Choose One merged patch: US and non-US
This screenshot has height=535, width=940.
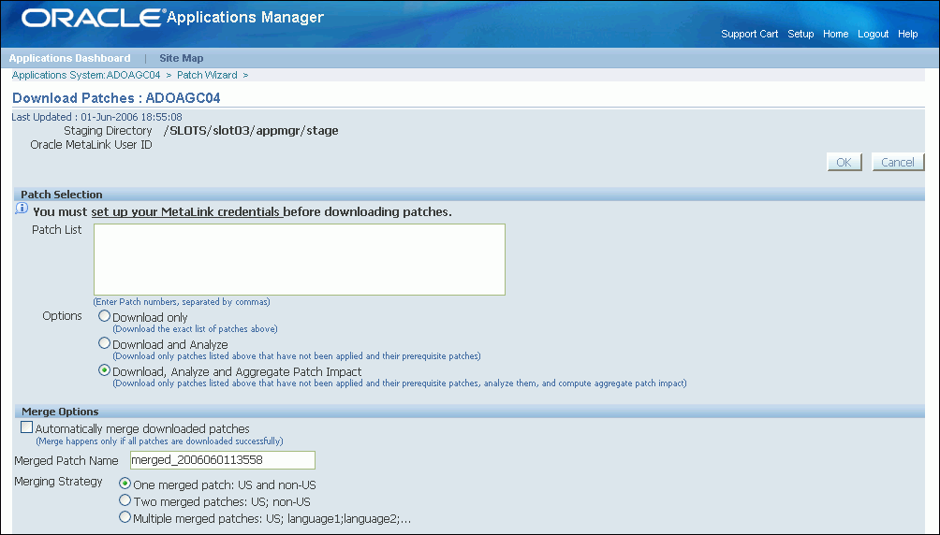point(125,483)
